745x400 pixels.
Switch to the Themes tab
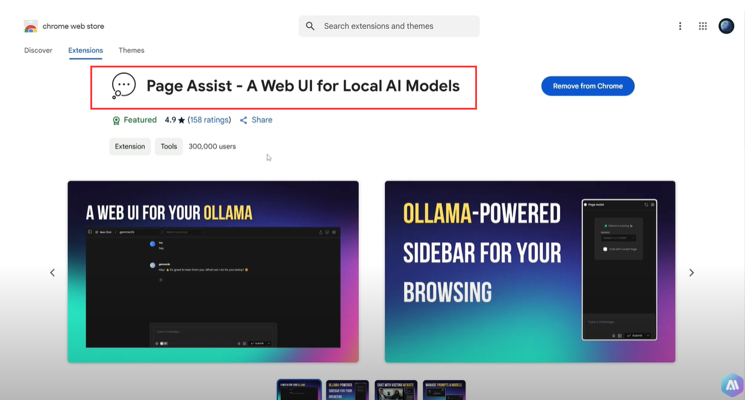point(131,51)
